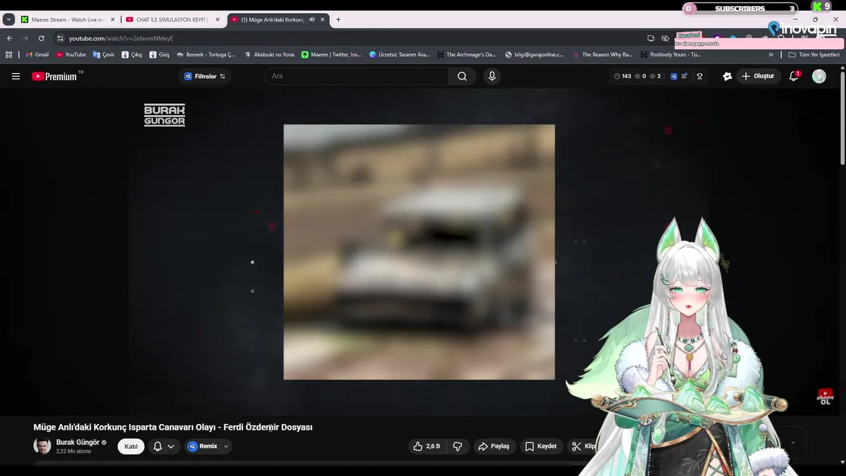This screenshot has height=476, width=846.
Task: View site information icon in address bar
Action: pyautogui.click(x=60, y=38)
